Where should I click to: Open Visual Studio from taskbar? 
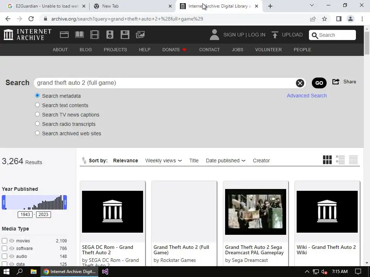click(105, 272)
